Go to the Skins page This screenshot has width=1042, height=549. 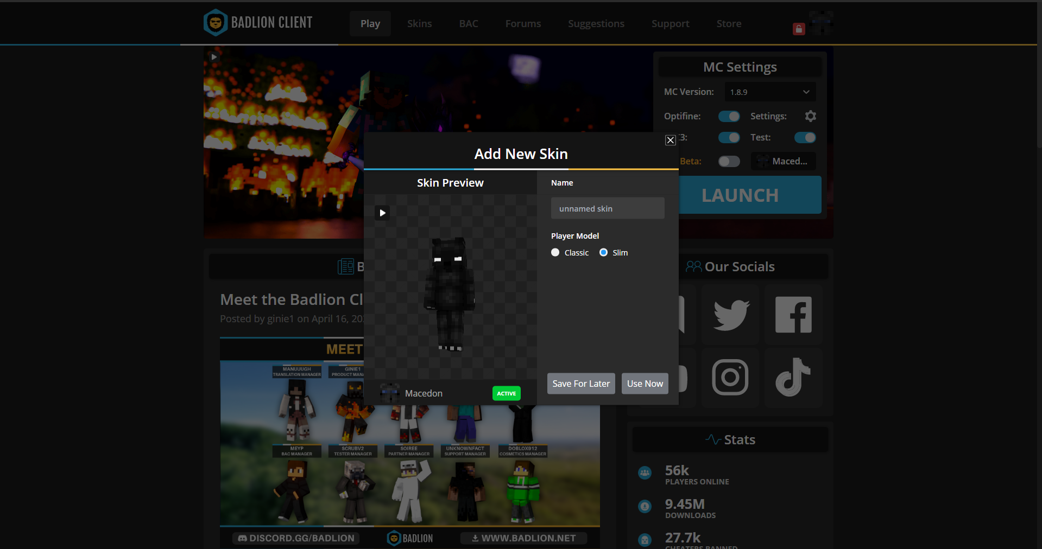[419, 23]
